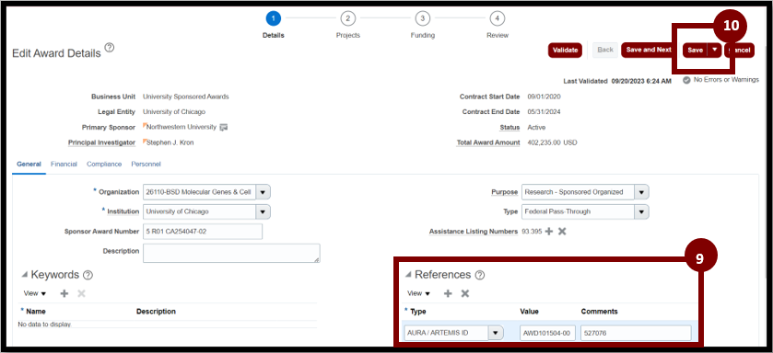Screen dimensions: 773x353
Task: Cancel editing the award
Action: click(x=740, y=50)
